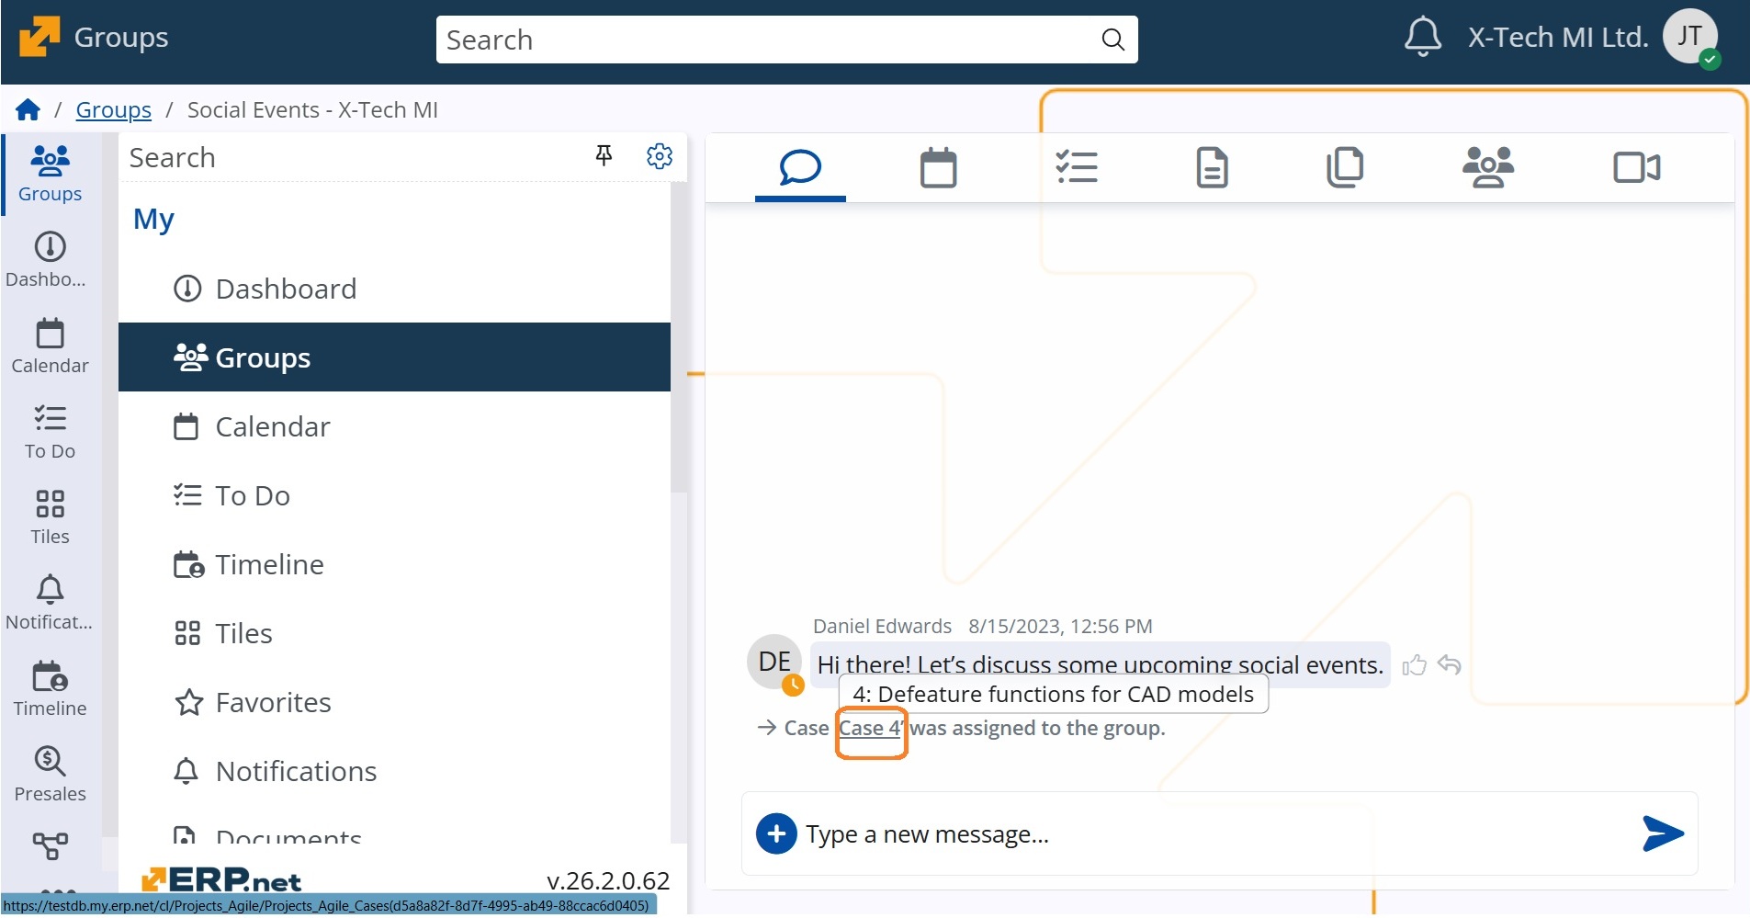
Task: Like Daniel Edwards' message with thumbs up
Action: (x=1414, y=665)
